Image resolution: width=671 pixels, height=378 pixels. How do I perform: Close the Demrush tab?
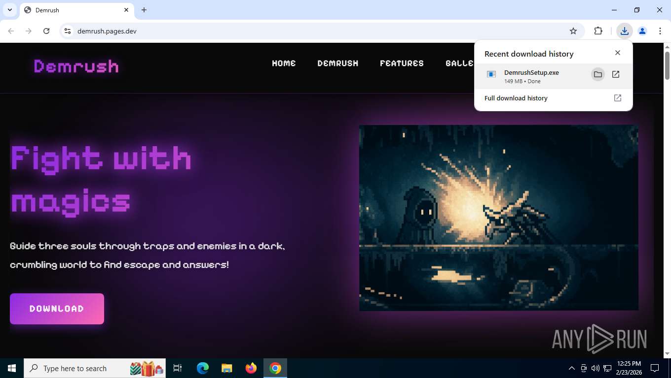click(x=126, y=10)
